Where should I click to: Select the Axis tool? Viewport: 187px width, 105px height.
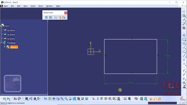tap(184, 60)
